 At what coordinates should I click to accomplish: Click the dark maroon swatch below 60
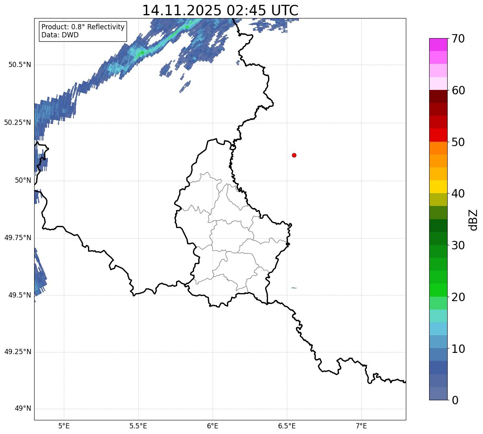[438, 96]
